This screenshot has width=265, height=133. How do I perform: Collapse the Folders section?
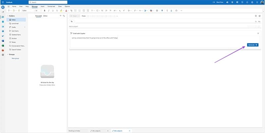pyautogui.click(x=8, y=16)
